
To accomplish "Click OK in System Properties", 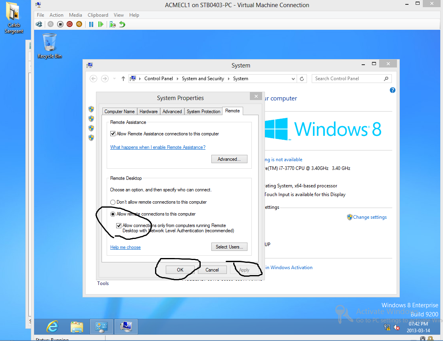I will [x=180, y=270].
